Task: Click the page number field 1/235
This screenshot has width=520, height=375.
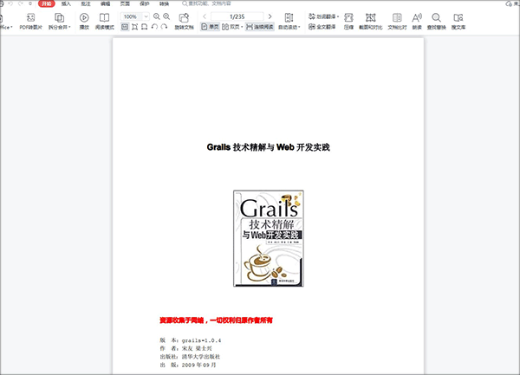Action: (237, 16)
